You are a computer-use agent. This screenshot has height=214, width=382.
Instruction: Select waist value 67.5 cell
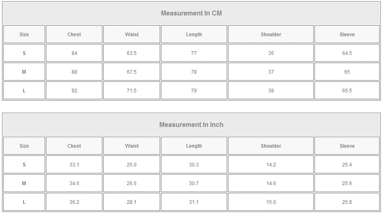(x=132, y=72)
